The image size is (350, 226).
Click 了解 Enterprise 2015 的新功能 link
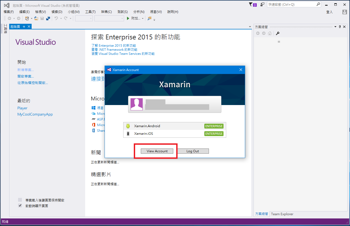point(114,46)
